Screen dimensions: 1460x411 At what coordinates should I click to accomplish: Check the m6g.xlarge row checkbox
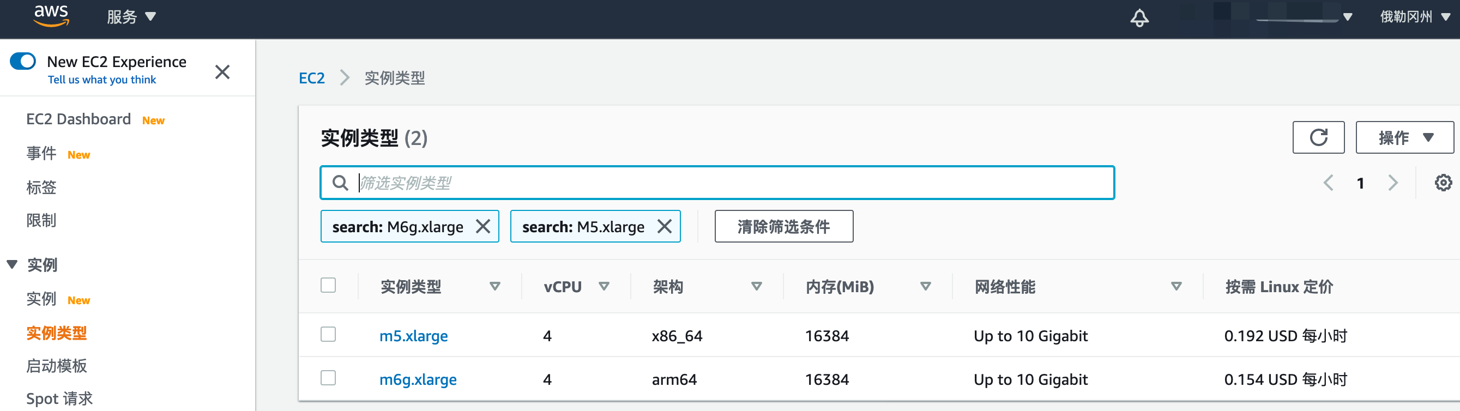pyautogui.click(x=328, y=378)
